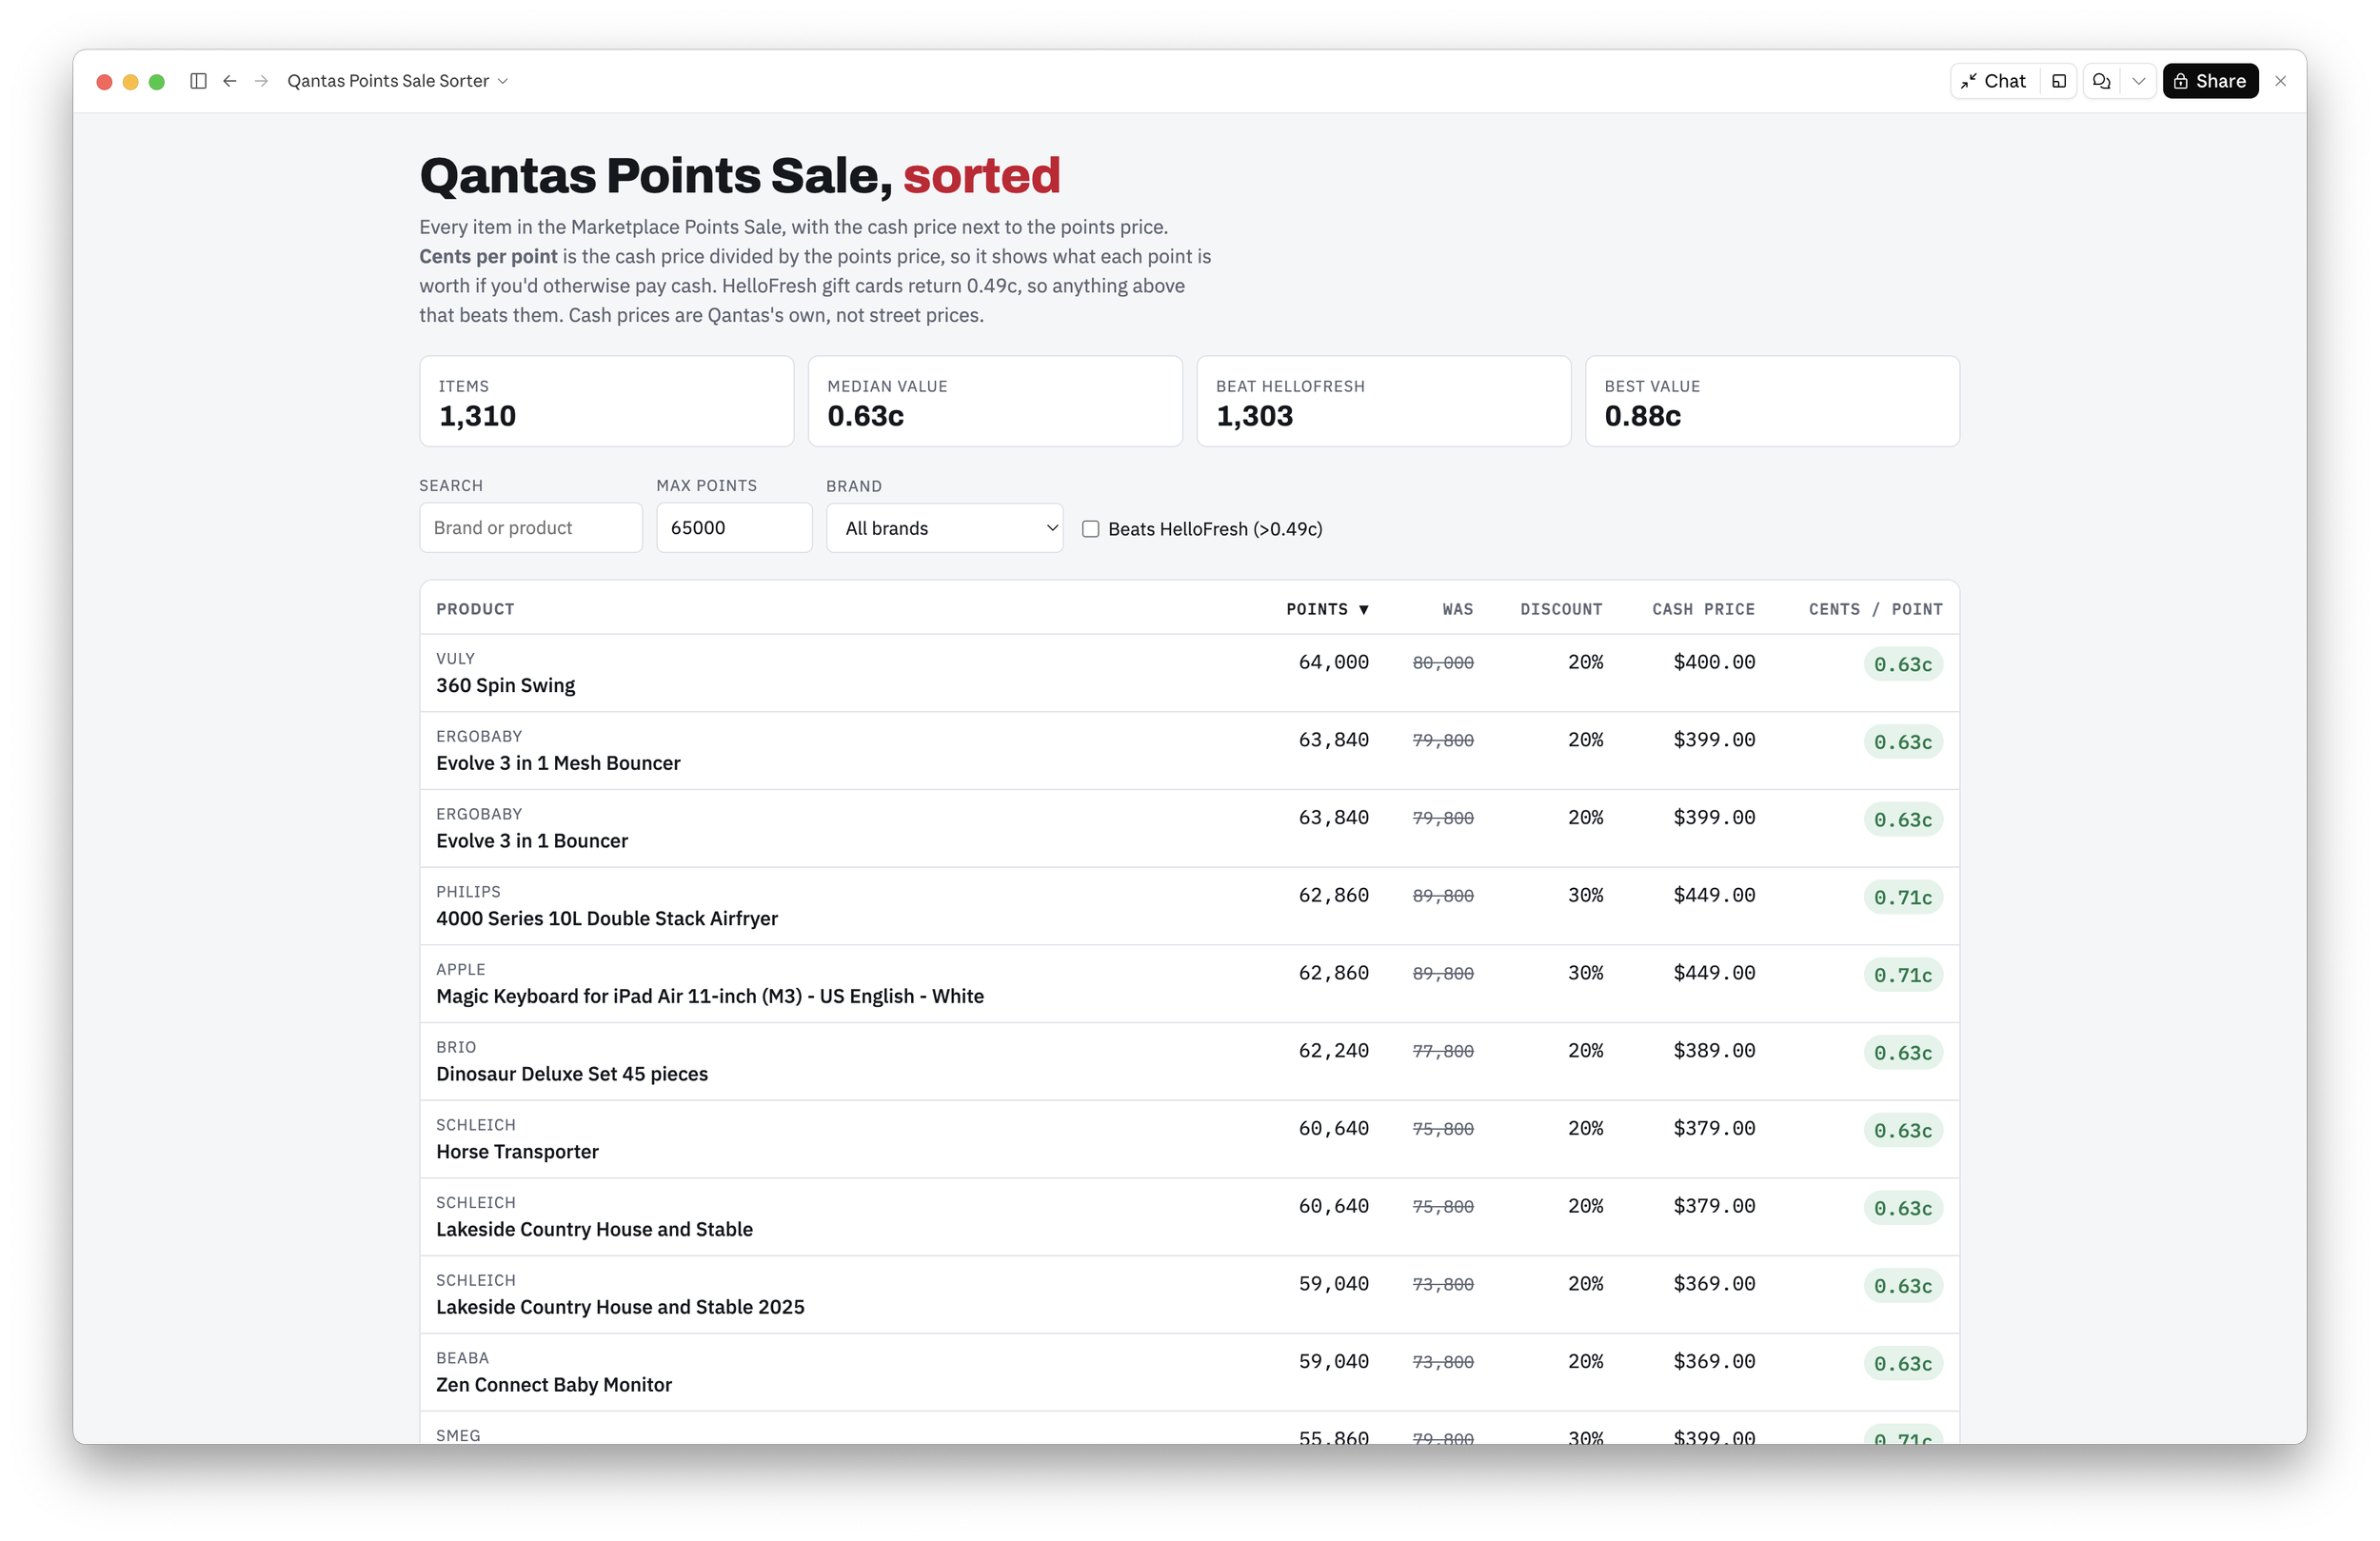Sort by the Points column header

1327,609
